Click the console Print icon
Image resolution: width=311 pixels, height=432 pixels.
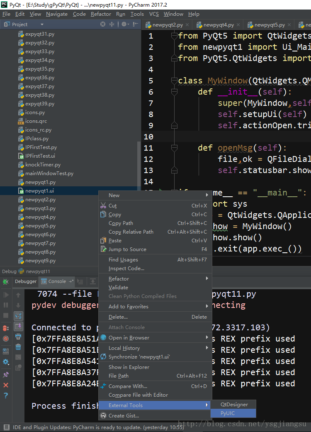tap(18, 337)
